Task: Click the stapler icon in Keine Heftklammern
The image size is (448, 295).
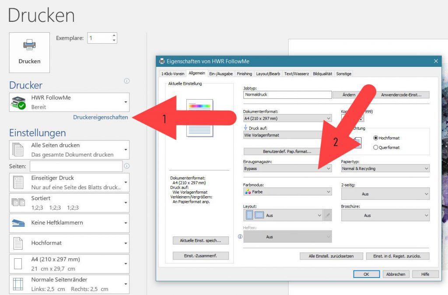Action: (x=18, y=223)
